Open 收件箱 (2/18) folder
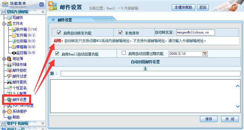Viewport: 244px width, 130px height. coord(27,30)
